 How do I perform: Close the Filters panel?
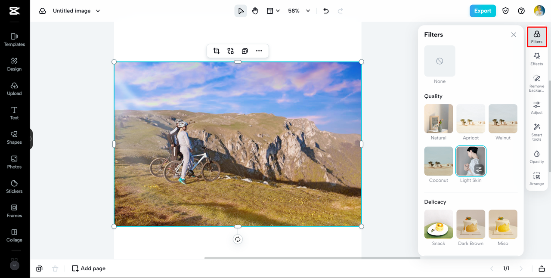coord(514,35)
